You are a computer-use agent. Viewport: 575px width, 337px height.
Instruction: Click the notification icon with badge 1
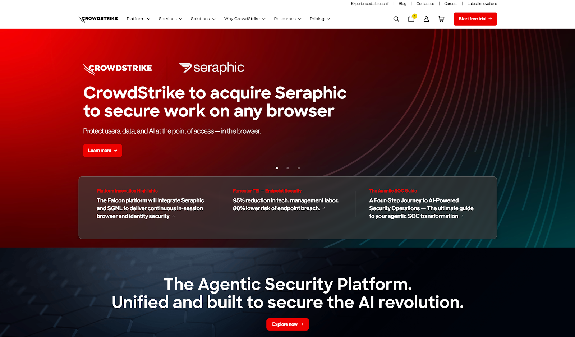411,19
